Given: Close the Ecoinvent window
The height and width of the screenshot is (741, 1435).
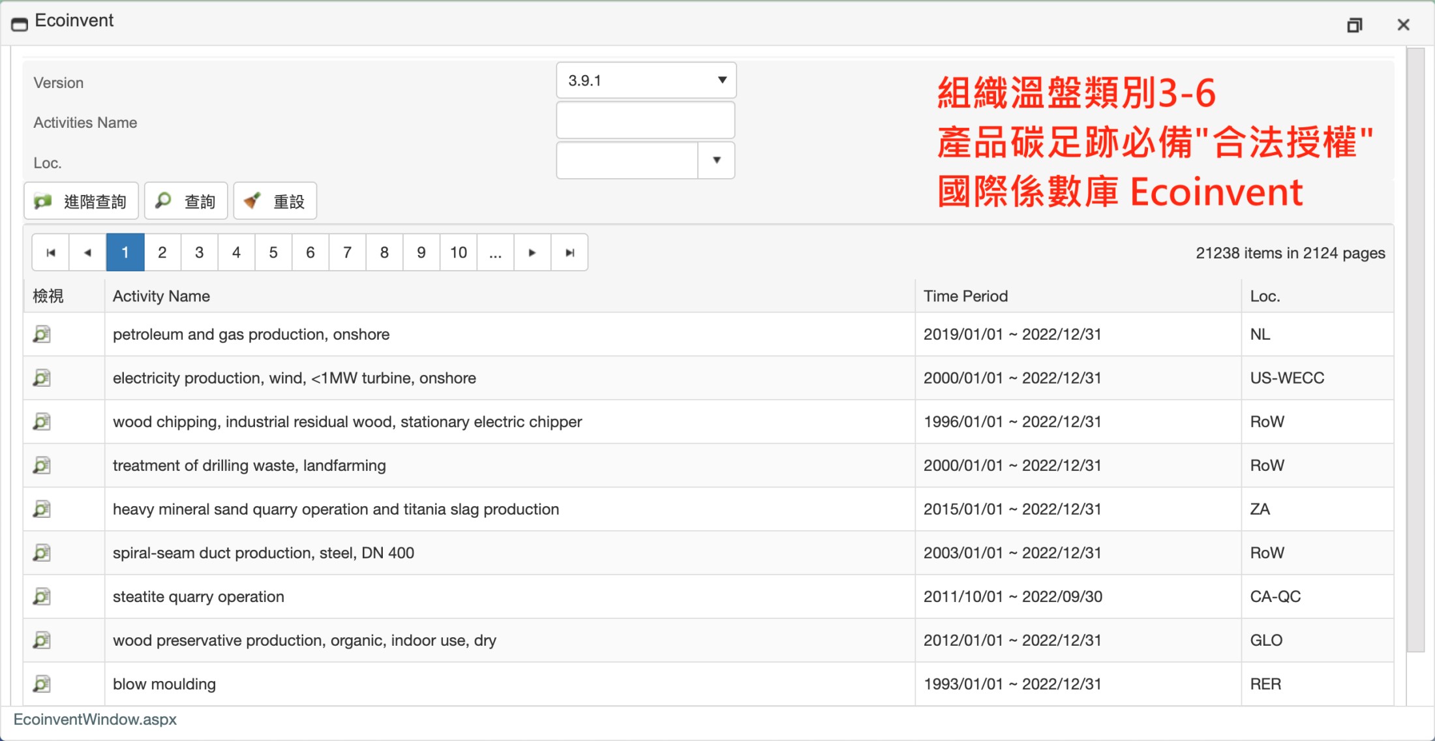Looking at the screenshot, I should coord(1404,25).
